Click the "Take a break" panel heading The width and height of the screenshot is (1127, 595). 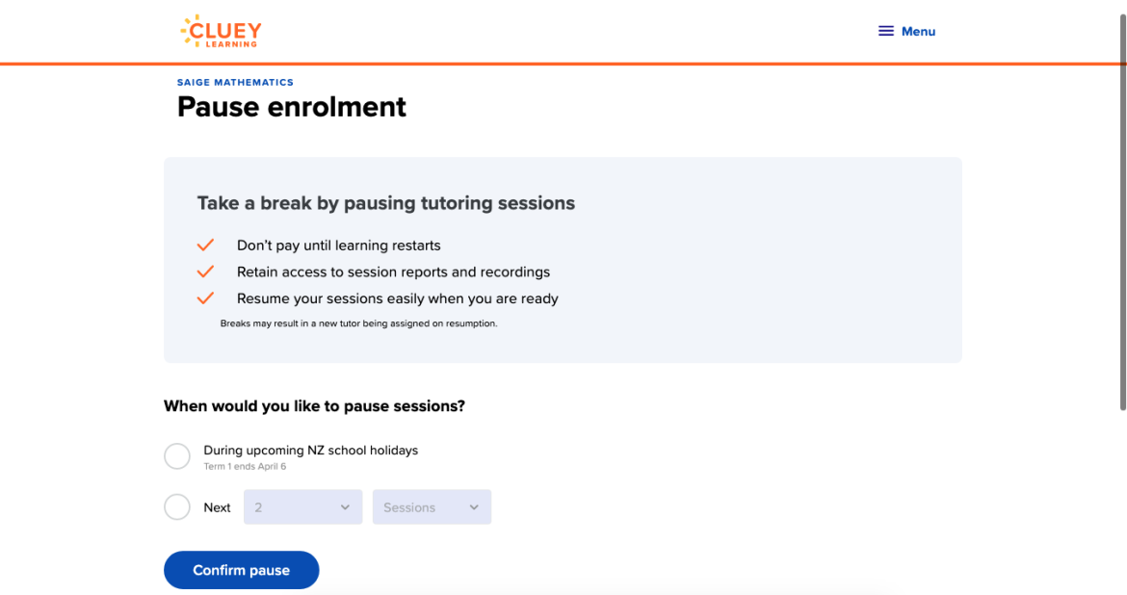[385, 203]
